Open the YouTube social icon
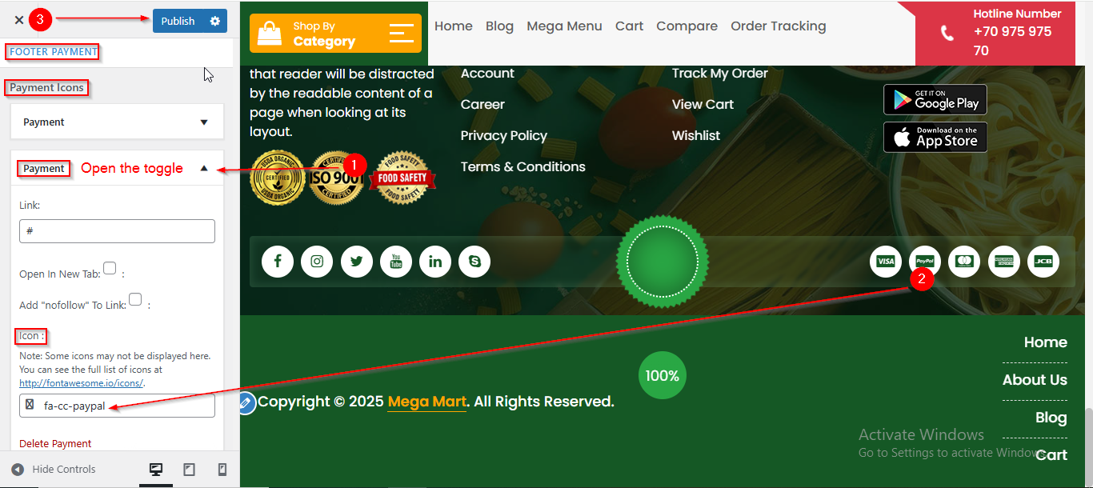The height and width of the screenshot is (488, 1093). pyautogui.click(x=395, y=262)
